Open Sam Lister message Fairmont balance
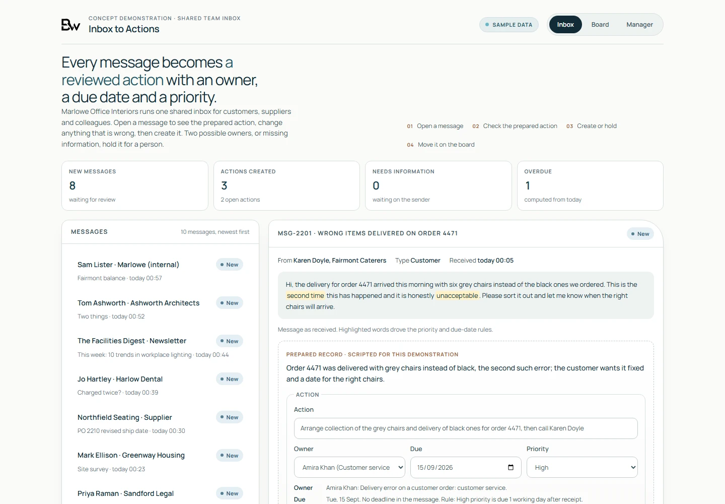 point(160,271)
